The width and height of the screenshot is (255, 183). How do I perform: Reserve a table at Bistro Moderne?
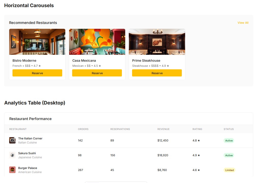pos(37,73)
